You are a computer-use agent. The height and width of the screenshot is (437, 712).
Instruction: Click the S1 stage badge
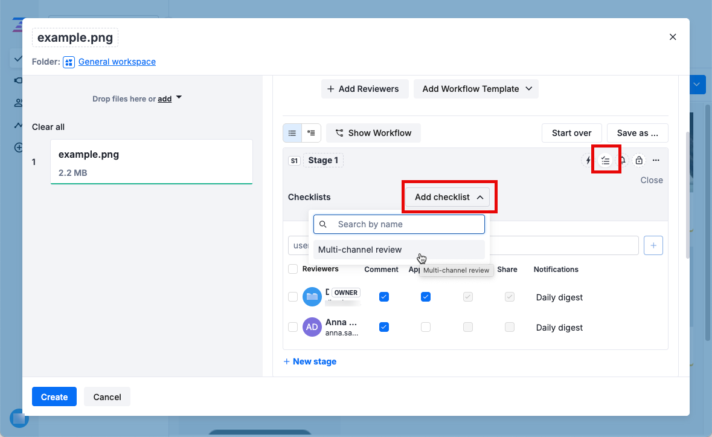(x=294, y=161)
